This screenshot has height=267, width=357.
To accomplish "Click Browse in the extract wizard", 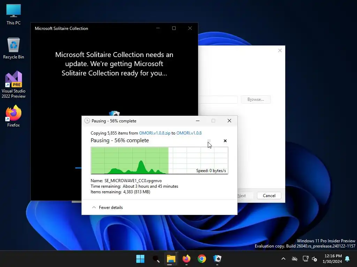I will tap(256, 99).
